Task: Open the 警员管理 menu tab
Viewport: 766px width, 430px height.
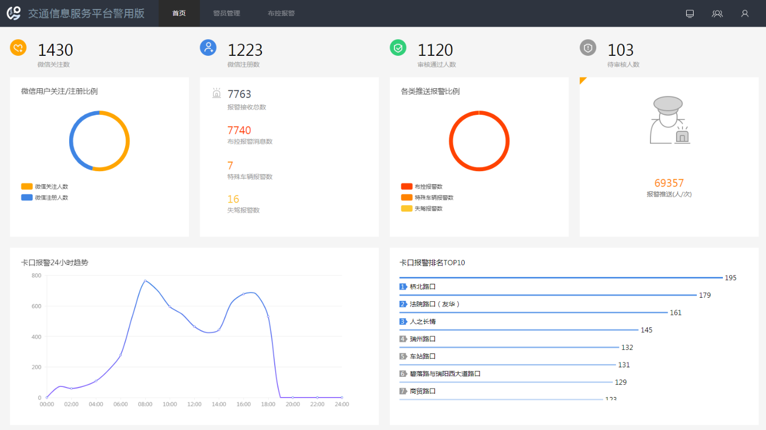Action: pyautogui.click(x=226, y=13)
